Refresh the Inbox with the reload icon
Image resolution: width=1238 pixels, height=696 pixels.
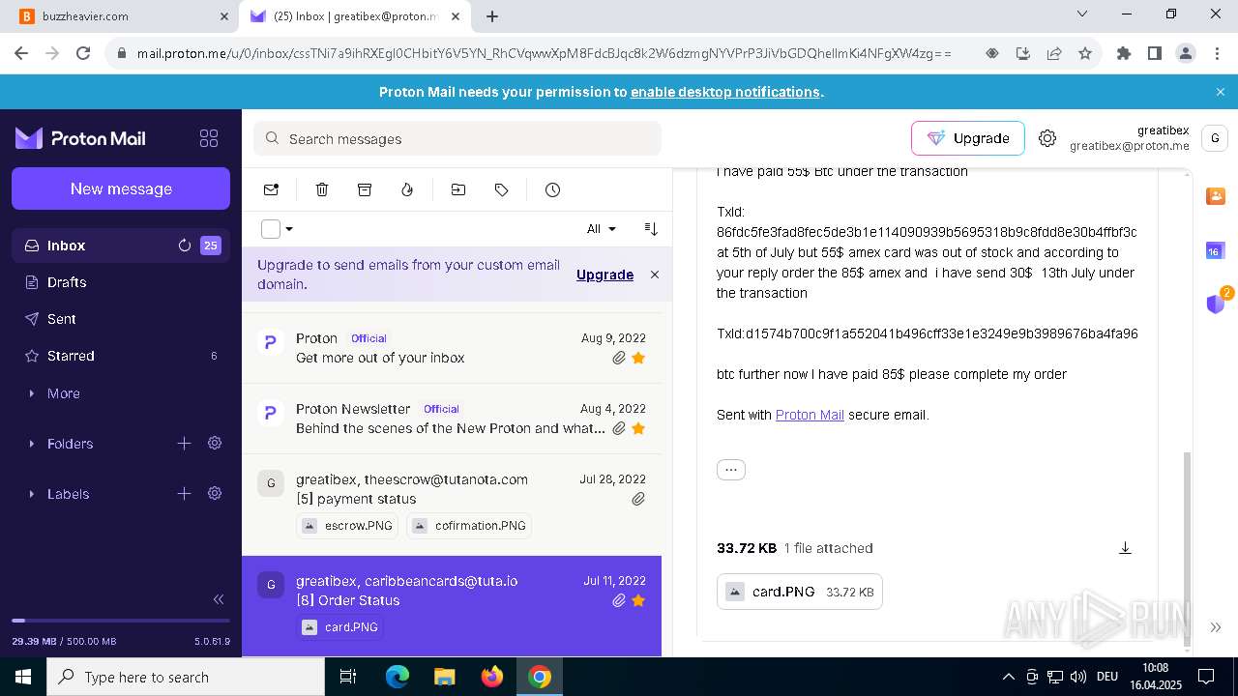[185, 246]
